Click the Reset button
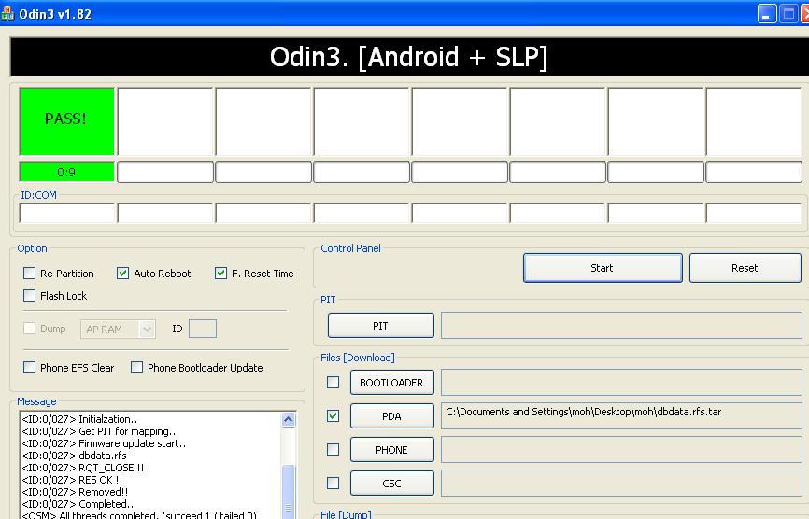The image size is (809, 519). point(745,268)
